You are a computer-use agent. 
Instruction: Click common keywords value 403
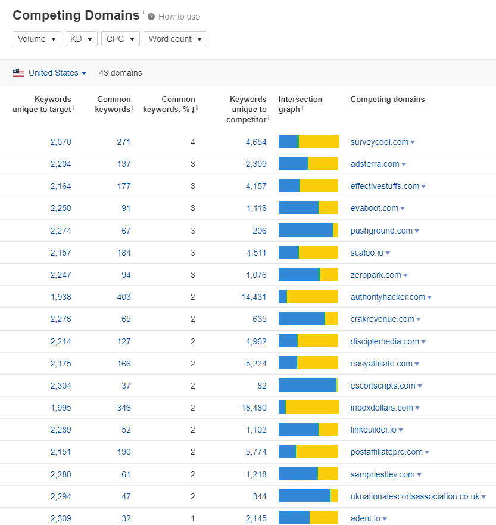pyautogui.click(x=124, y=297)
